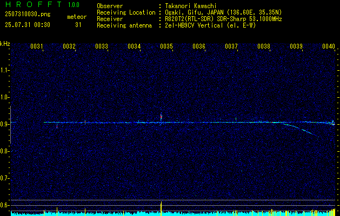Click the 0031 time marker
The height and width of the screenshot is (216, 340).
tap(36, 46)
